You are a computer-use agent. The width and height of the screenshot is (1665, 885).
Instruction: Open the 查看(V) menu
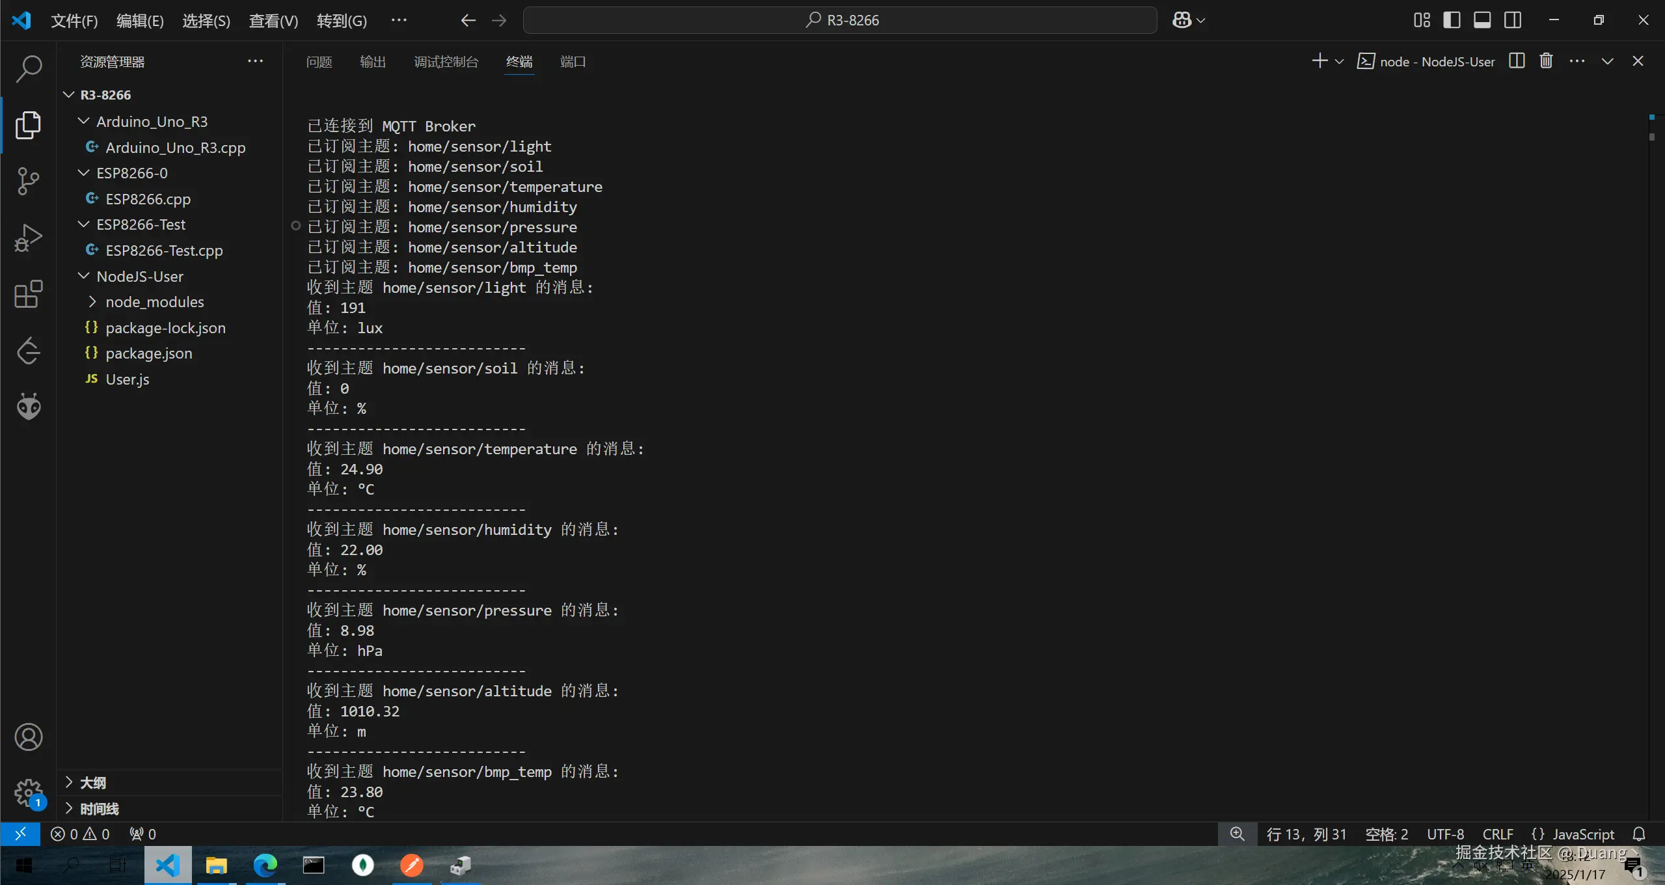273,21
